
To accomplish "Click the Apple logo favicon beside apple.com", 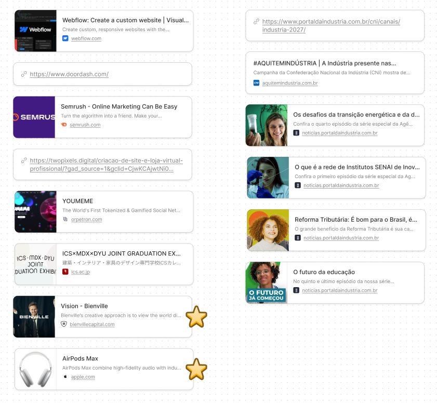I will coord(65,376).
